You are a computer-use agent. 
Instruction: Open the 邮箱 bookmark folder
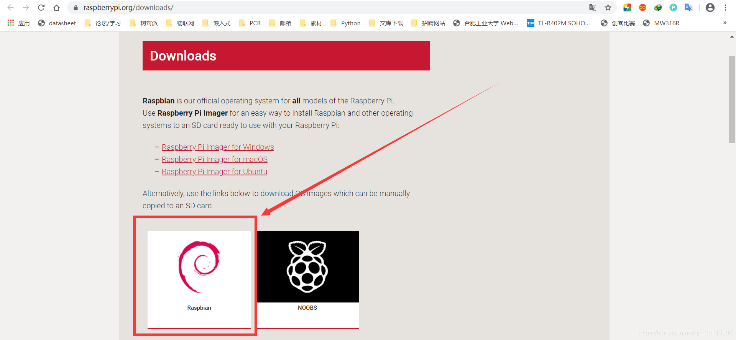[x=280, y=23]
